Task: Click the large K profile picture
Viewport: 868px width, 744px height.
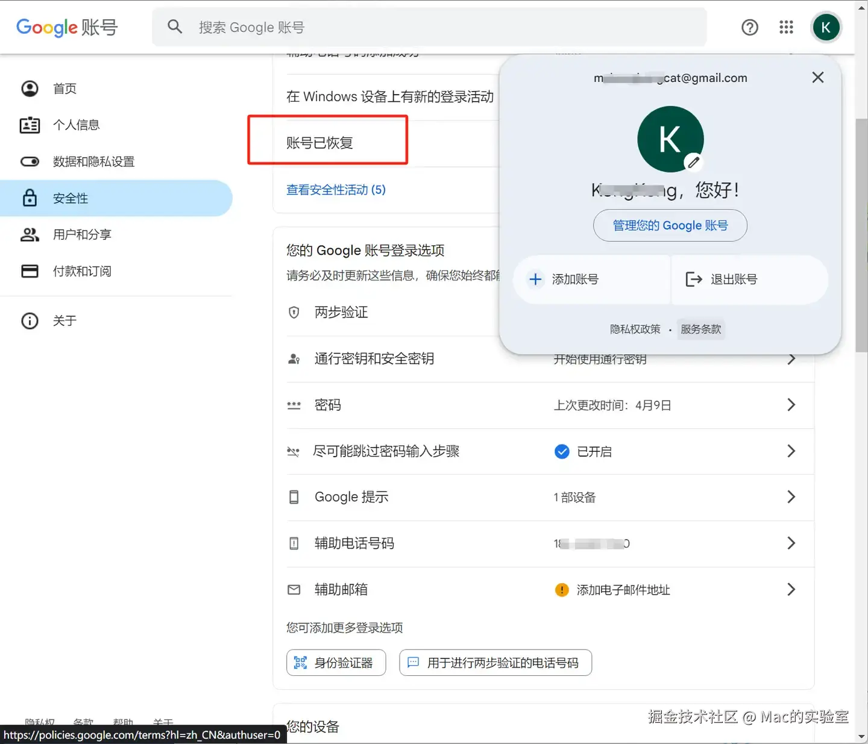Action: point(670,139)
